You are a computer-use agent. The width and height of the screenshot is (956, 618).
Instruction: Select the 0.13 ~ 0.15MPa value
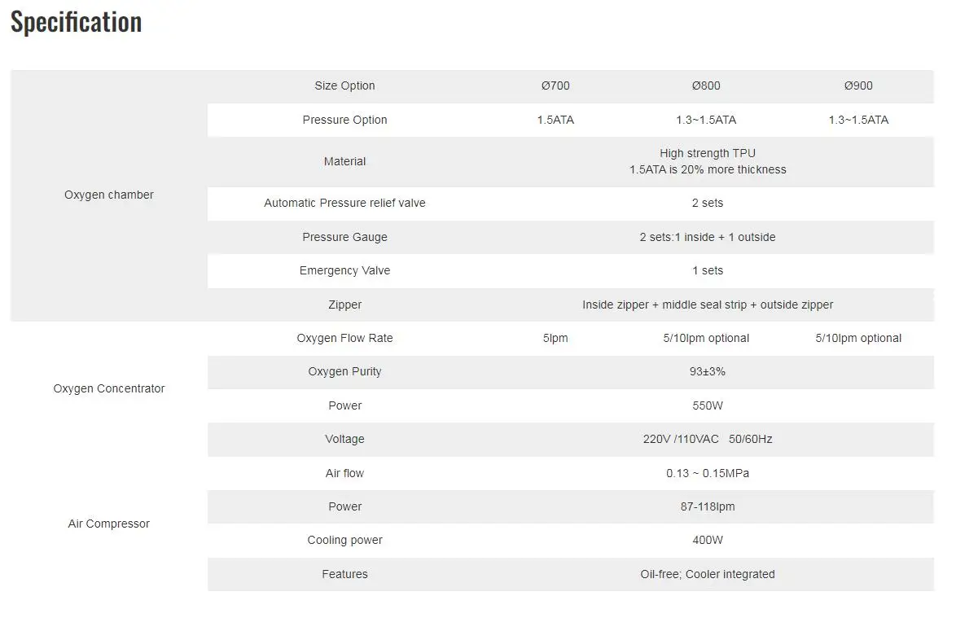tap(707, 474)
